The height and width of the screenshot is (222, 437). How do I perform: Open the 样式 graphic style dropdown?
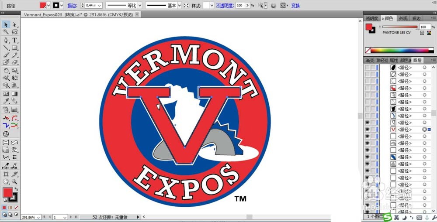tap(212, 5)
